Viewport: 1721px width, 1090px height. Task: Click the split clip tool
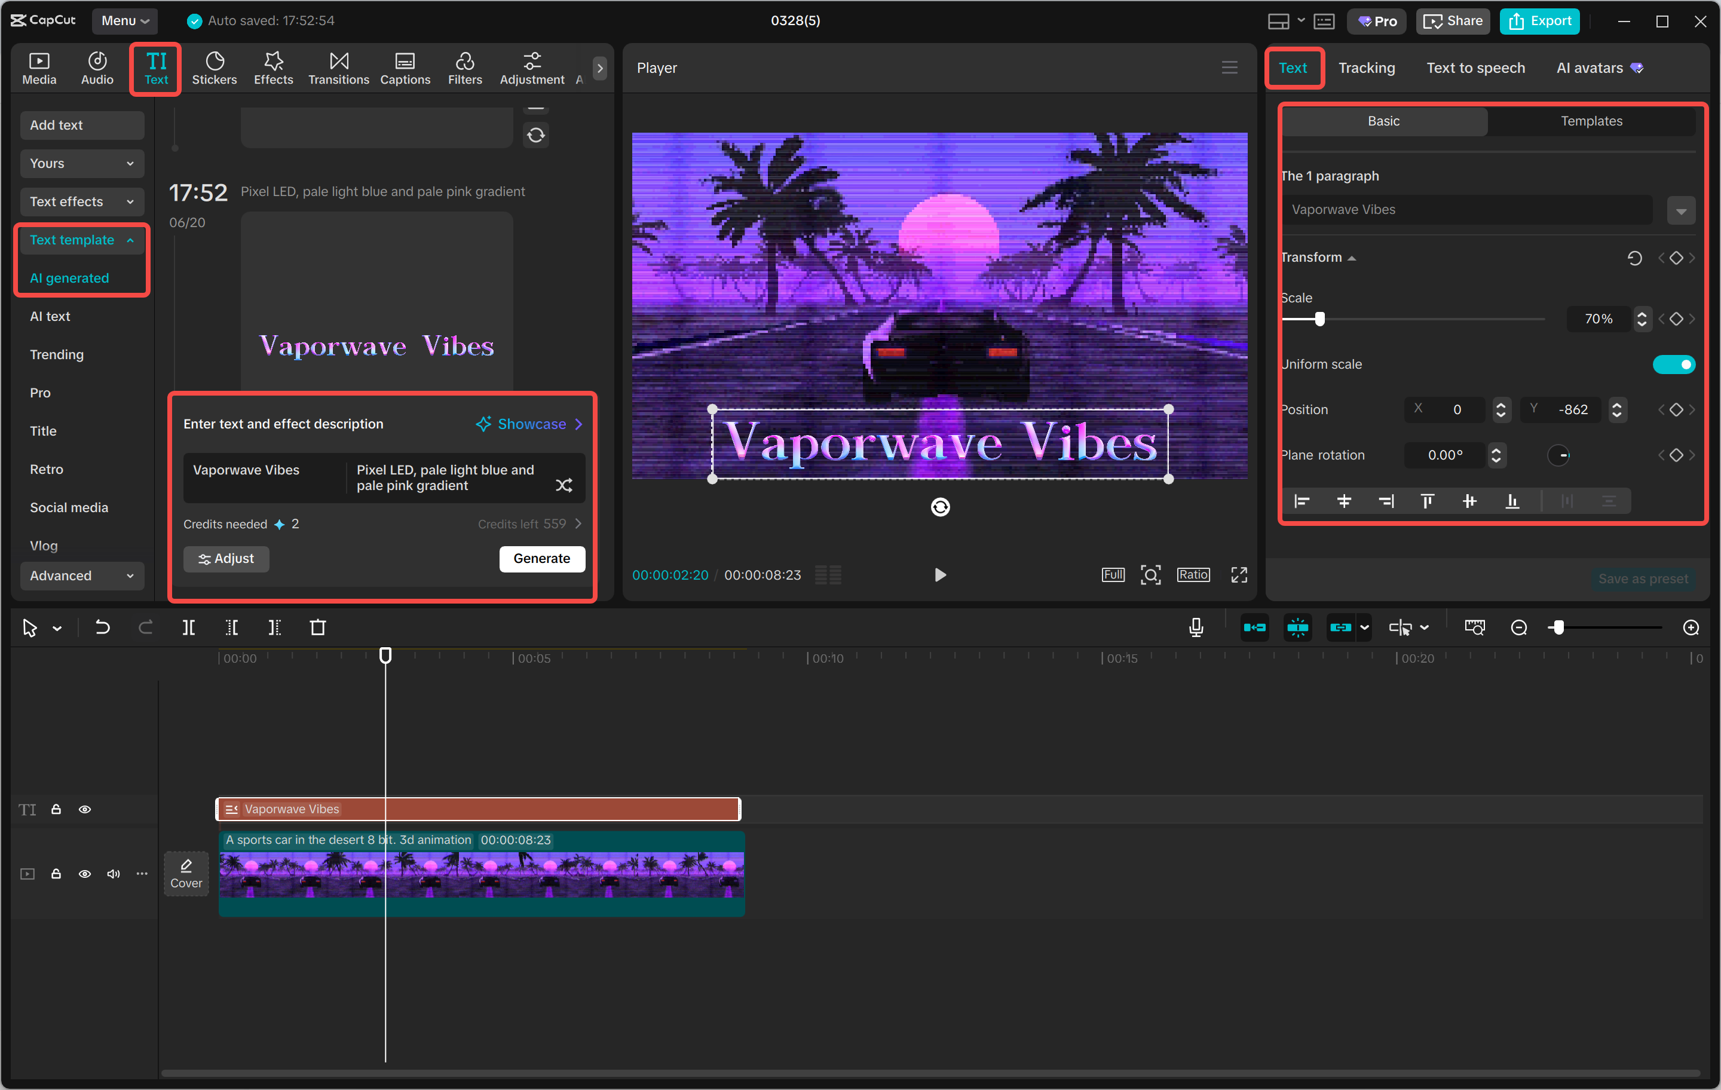click(189, 627)
